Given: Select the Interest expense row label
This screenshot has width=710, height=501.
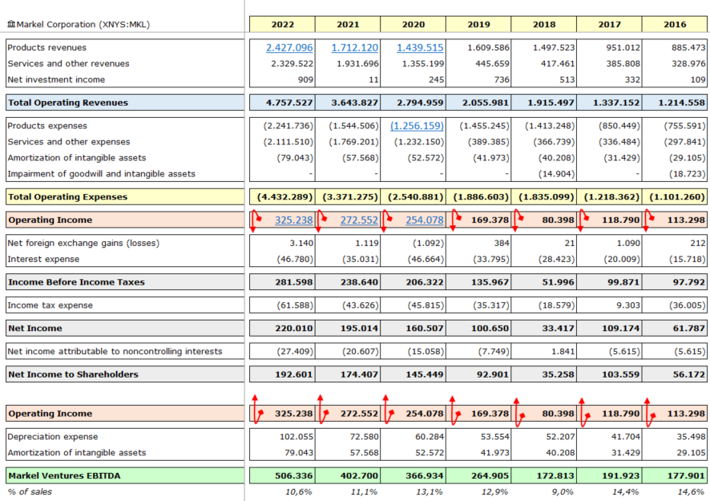Looking at the screenshot, I should 43,259.
